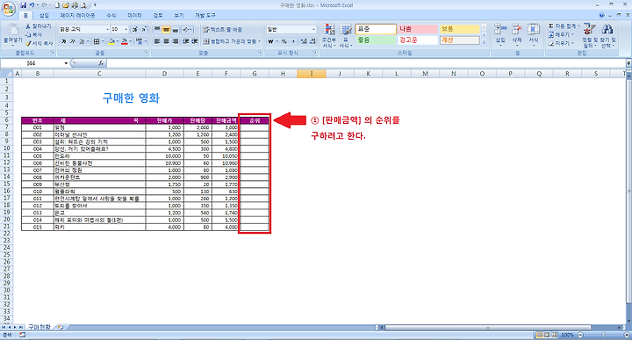Toggle top vertical alignment

tap(157, 30)
